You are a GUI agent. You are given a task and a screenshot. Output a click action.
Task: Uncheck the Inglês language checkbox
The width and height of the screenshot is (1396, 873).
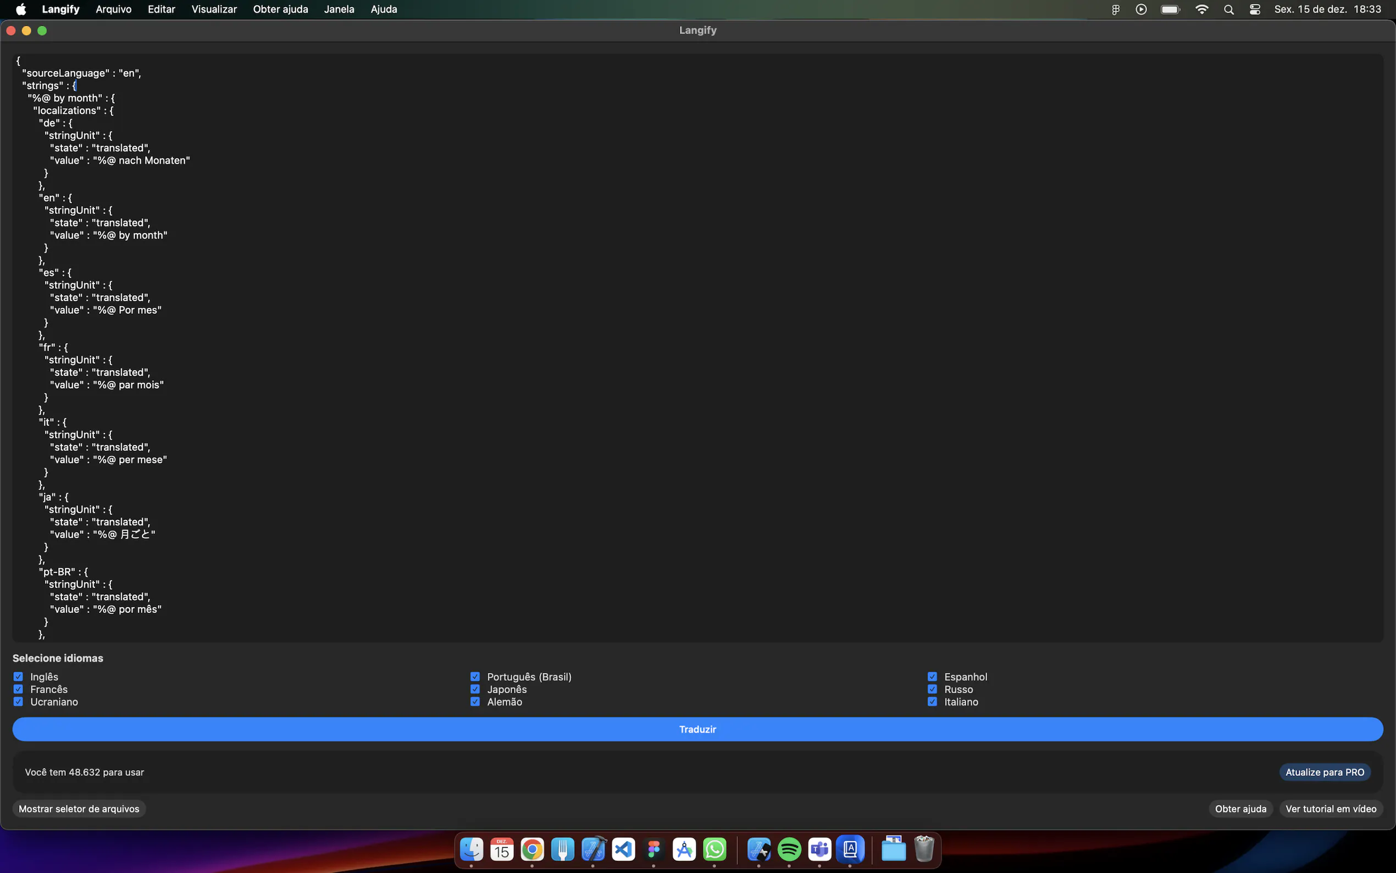(19, 677)
